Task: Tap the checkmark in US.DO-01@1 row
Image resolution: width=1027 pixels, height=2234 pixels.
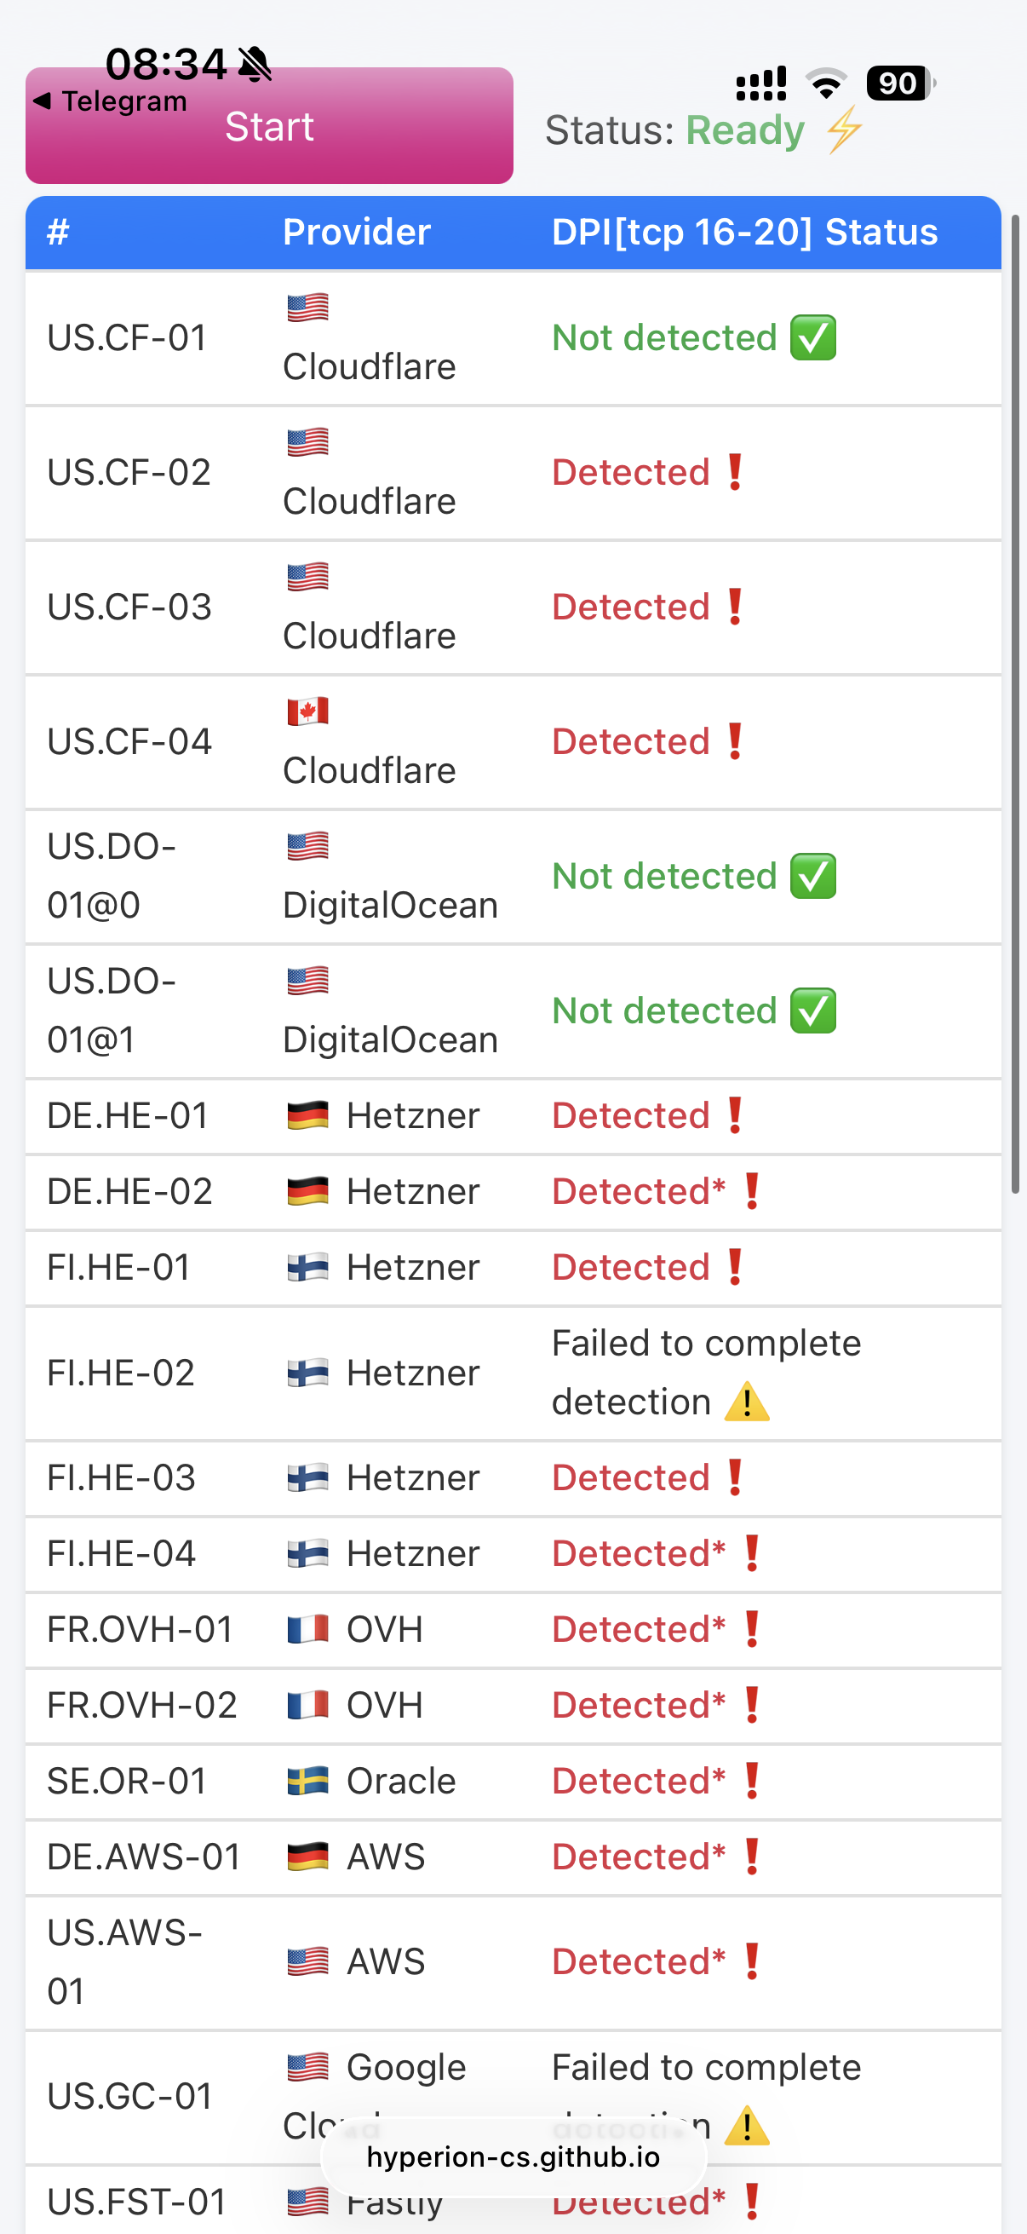Action: pos(813,1010)
